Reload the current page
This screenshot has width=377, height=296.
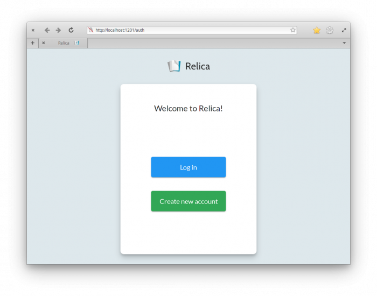71,30
